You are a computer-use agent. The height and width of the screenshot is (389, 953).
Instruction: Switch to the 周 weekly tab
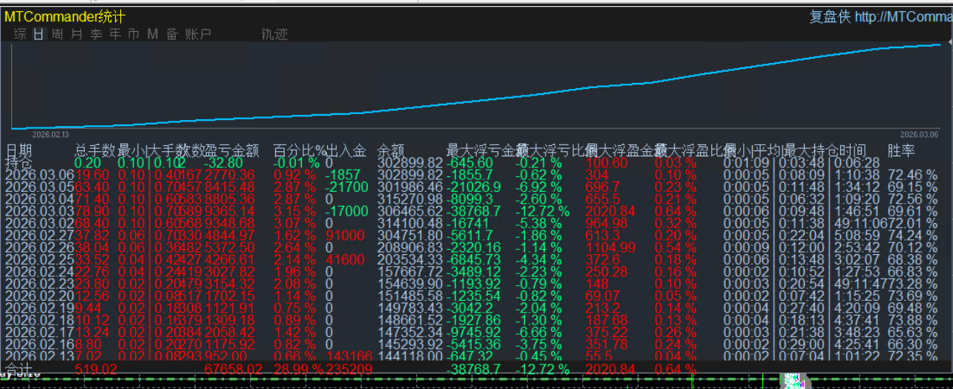coord(58,34)
